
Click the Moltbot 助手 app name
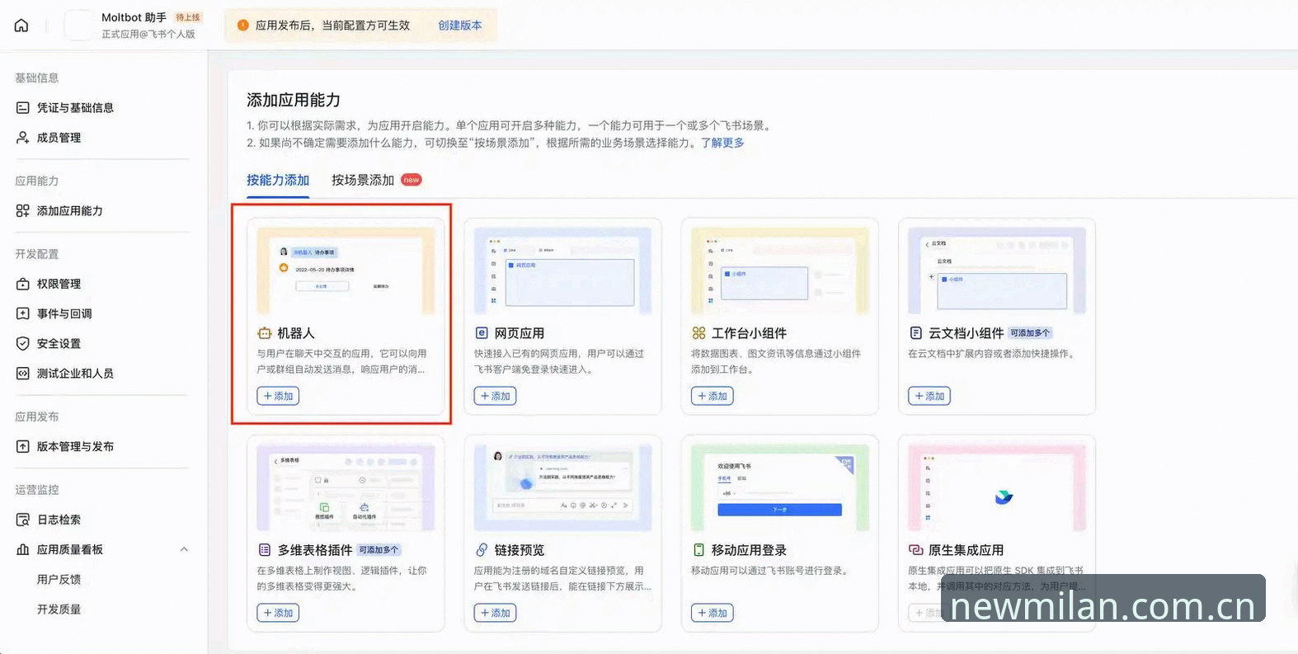click(x=134, y=17)
